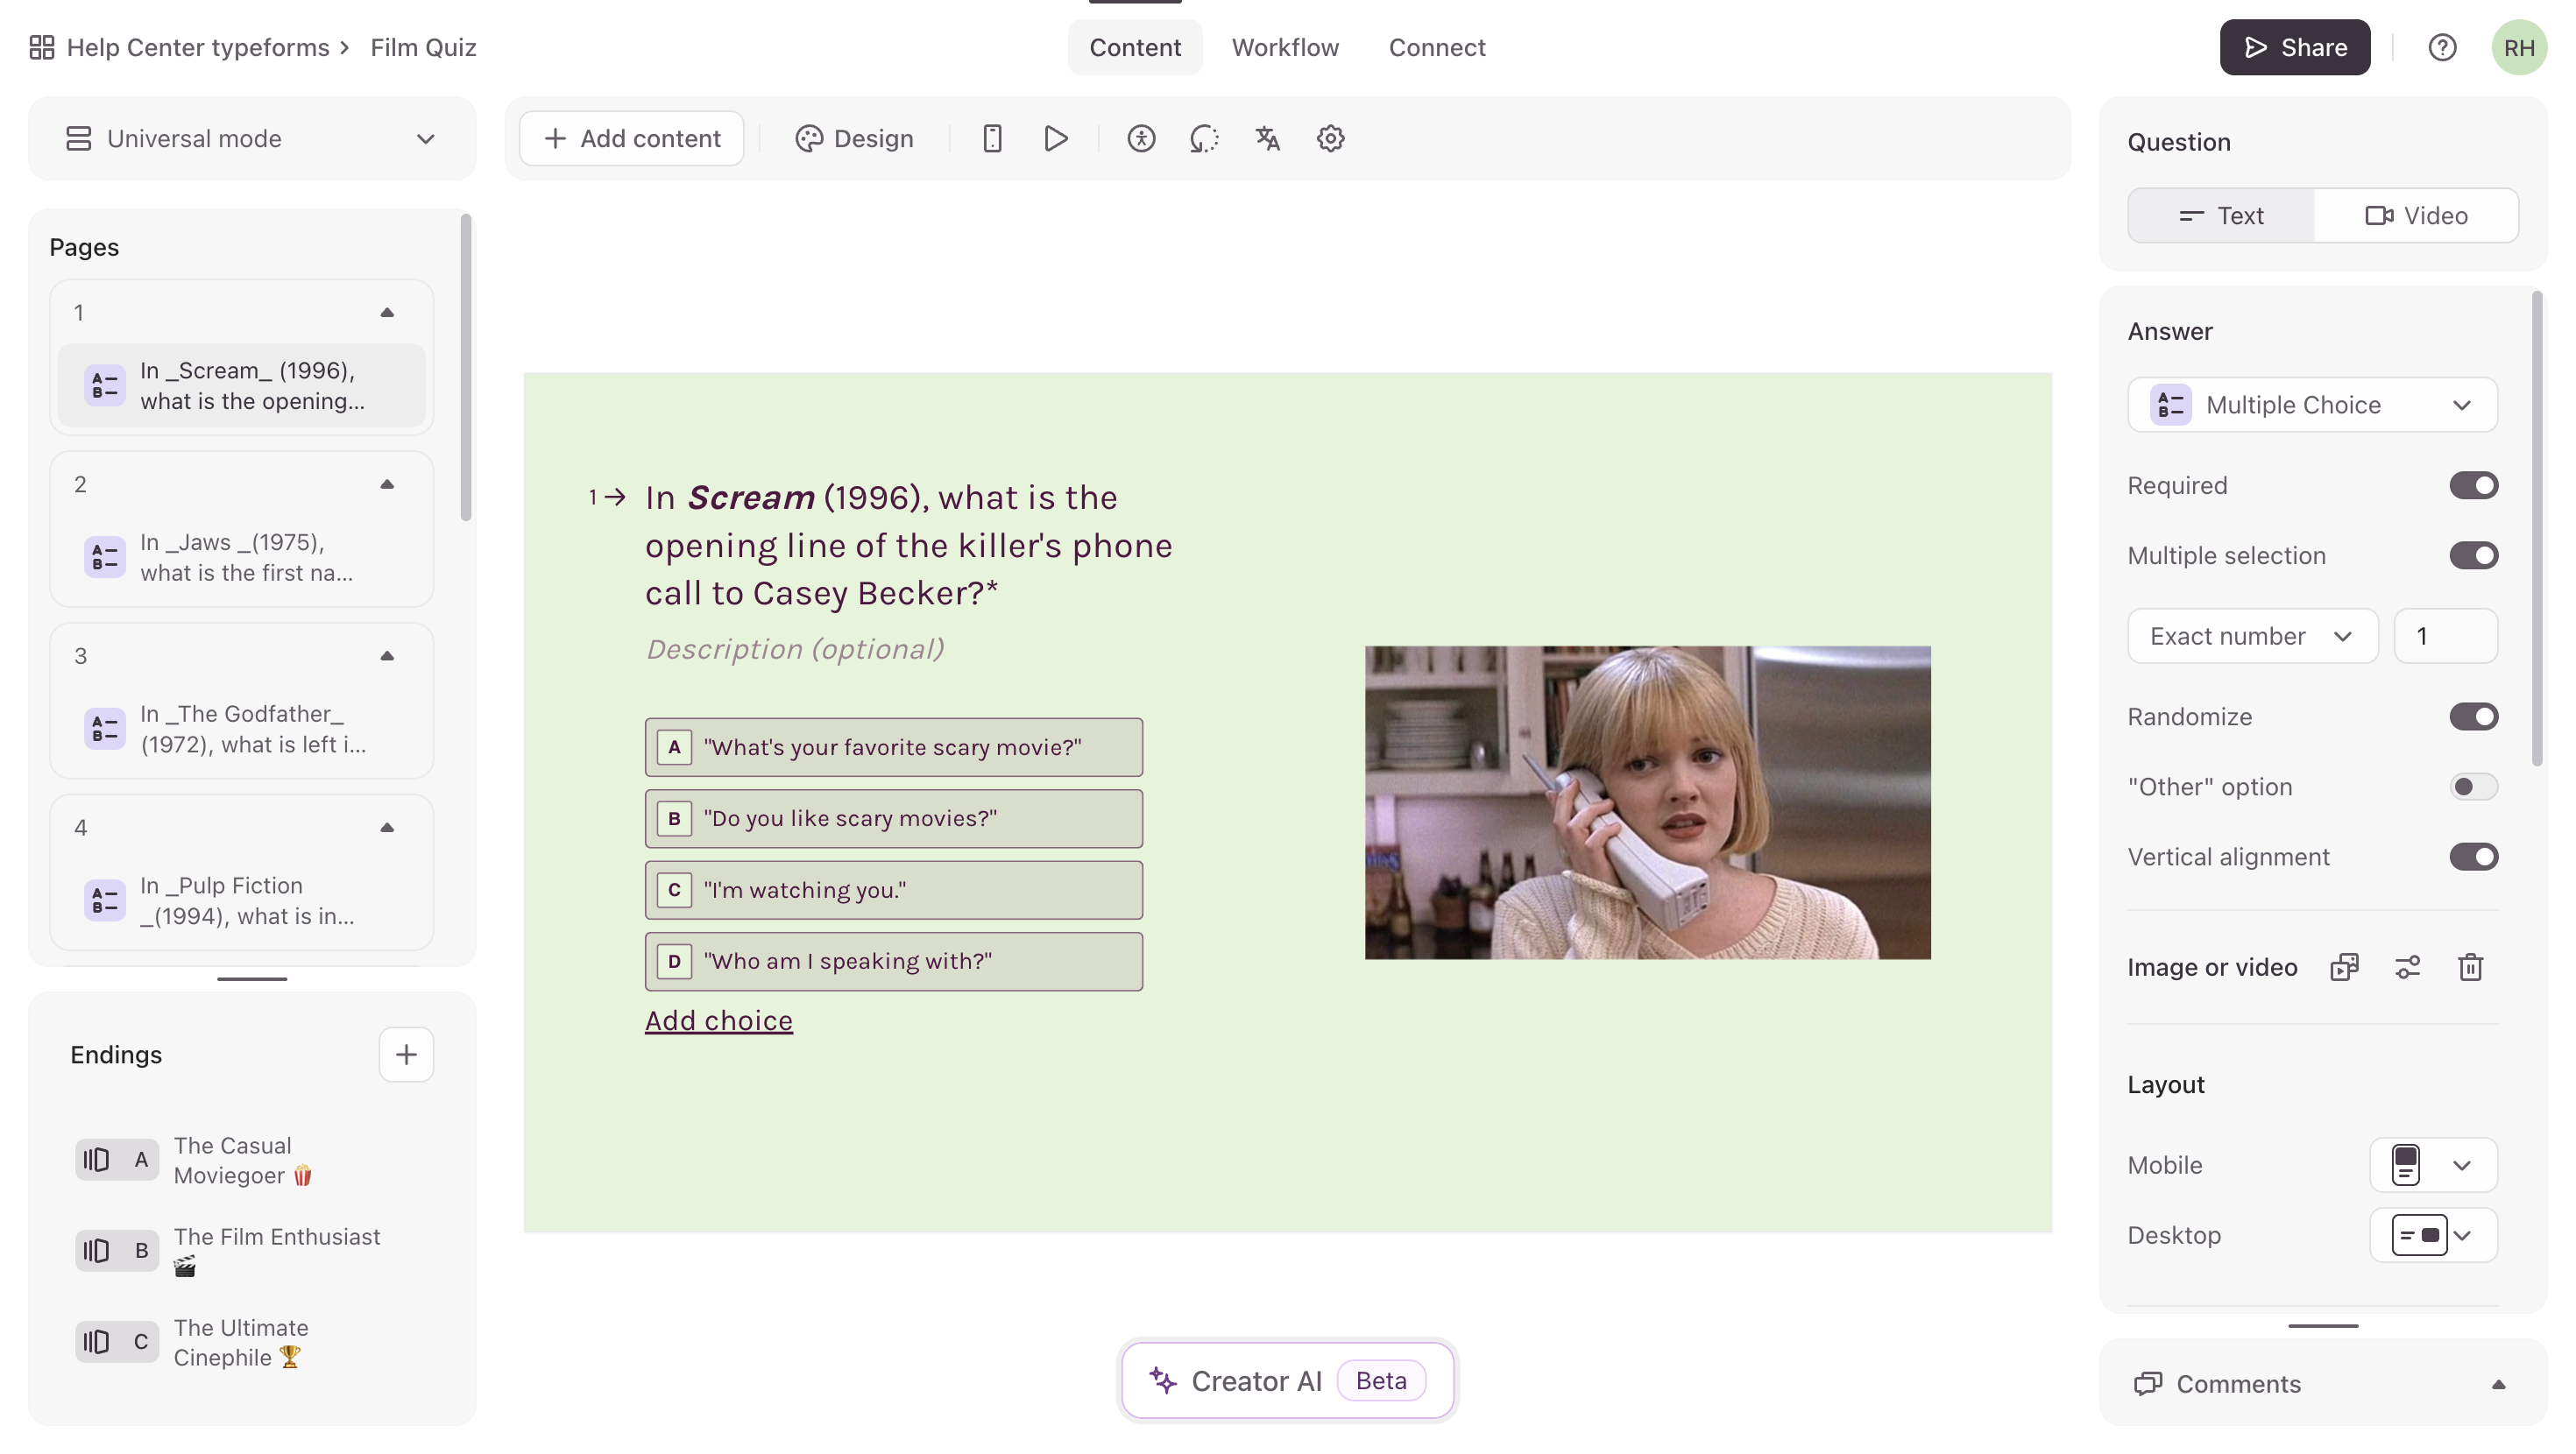Click the Share button
The width and height of the screenshot is (2576, 1454).
point(2294,47)
